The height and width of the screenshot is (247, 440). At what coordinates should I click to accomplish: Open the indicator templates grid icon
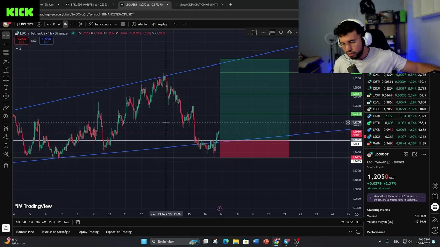point(123,24)
